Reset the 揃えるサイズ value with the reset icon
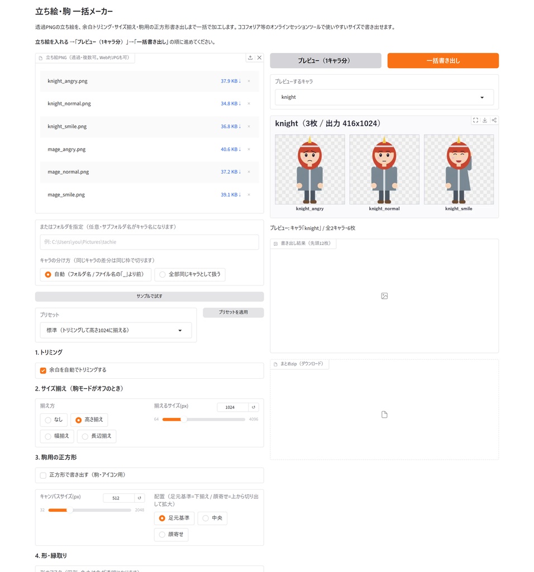The image size is (534, 572). tap(254, 407)
